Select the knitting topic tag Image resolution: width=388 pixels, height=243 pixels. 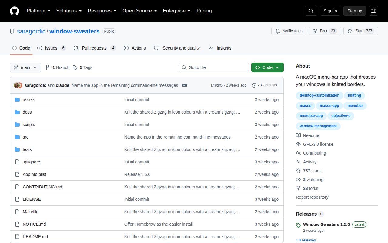click(354, 95)
